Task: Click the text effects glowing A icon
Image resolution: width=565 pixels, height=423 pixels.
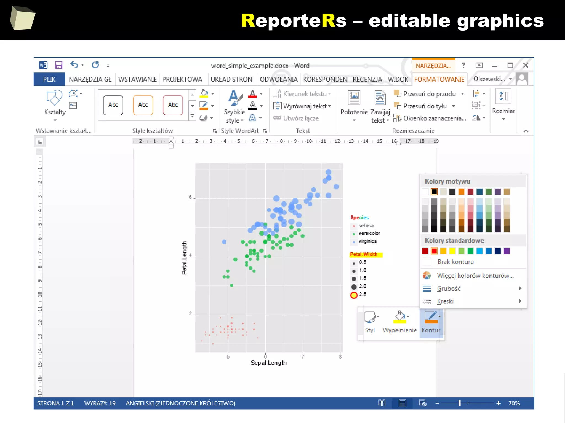Action: point(252,118)
